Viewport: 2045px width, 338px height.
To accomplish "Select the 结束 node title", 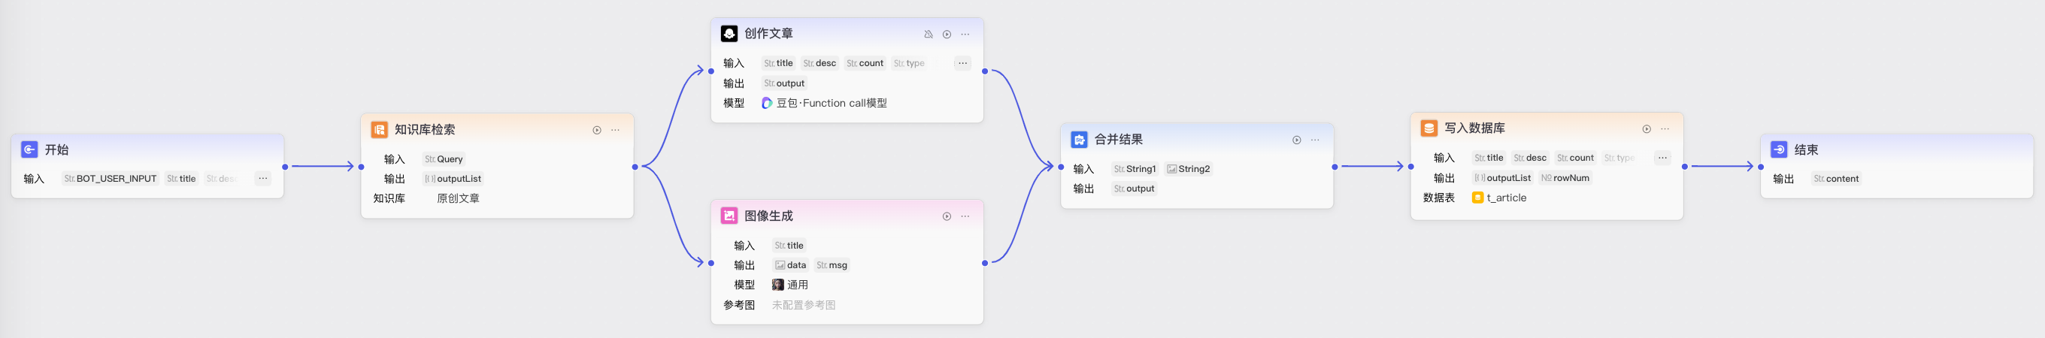I will (1806, 150).
